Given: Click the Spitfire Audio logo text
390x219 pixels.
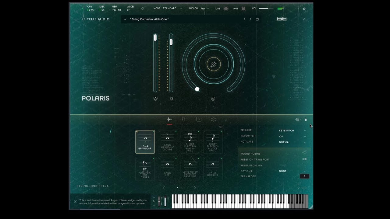Looking at the screenshot, I should 95,19.
